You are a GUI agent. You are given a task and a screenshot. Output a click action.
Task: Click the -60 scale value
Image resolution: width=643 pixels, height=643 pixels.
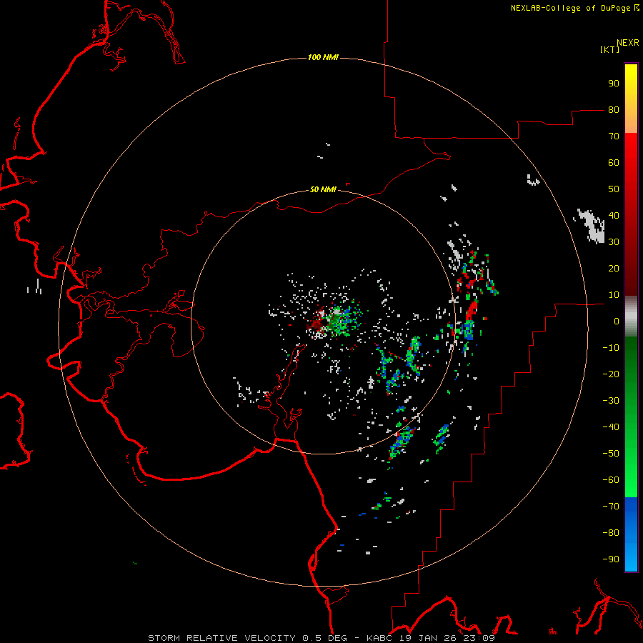611,480
